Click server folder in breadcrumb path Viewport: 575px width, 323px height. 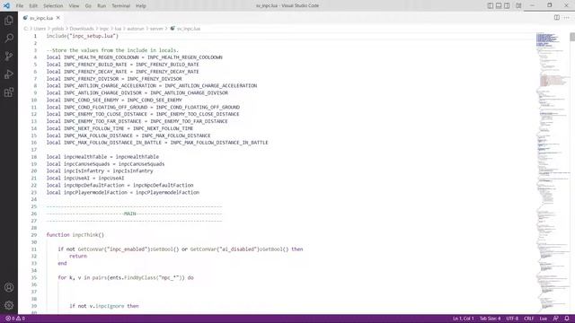[x=156, y=29]
